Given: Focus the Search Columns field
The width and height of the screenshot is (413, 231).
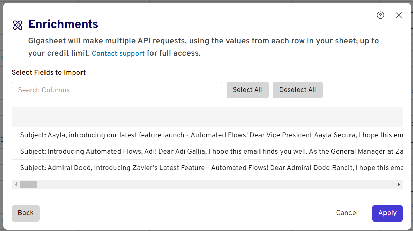Looking at the screenshot, I should click(117, 90).
